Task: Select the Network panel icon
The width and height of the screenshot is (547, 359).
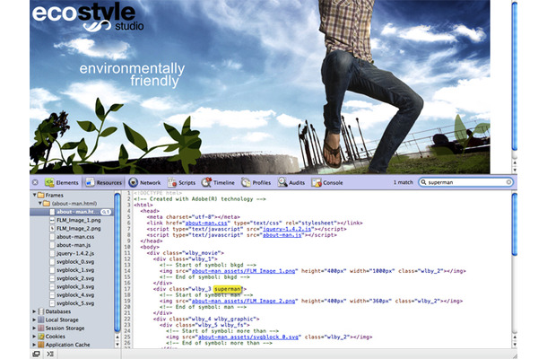Action: (x=134, y=182)
